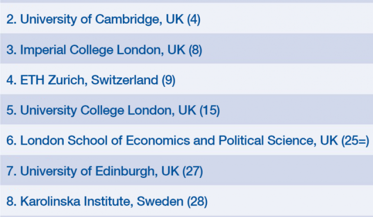
Task: Click the (4) world rank beside Cambridge
Action: pyautogui.click(x=193, y=19)
